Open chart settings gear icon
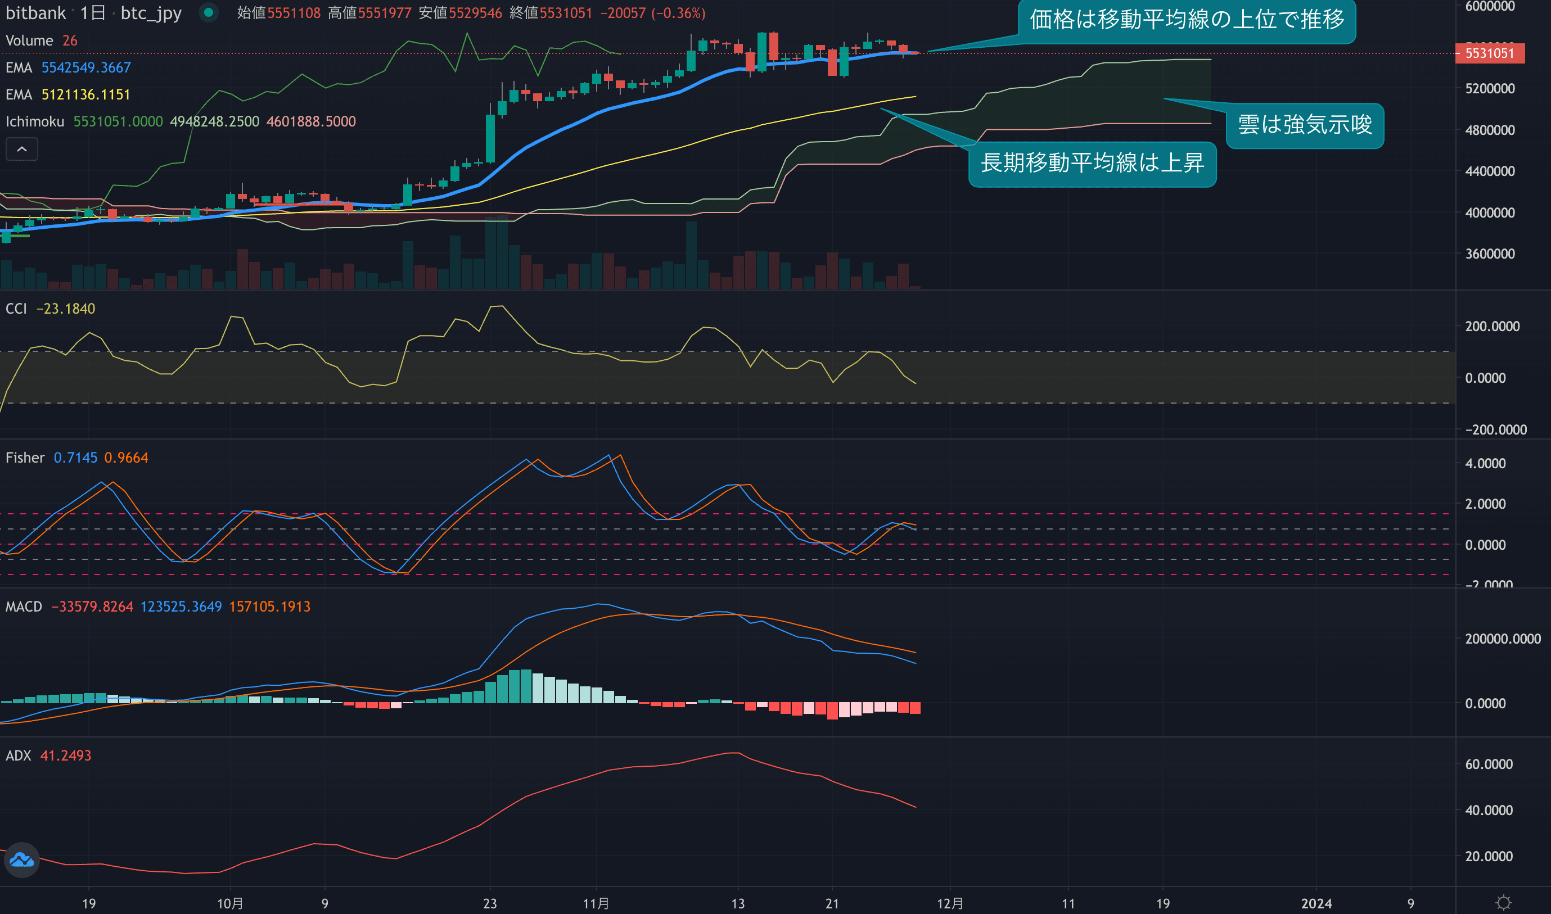 pyautogui.click(x=1503, y=902)
